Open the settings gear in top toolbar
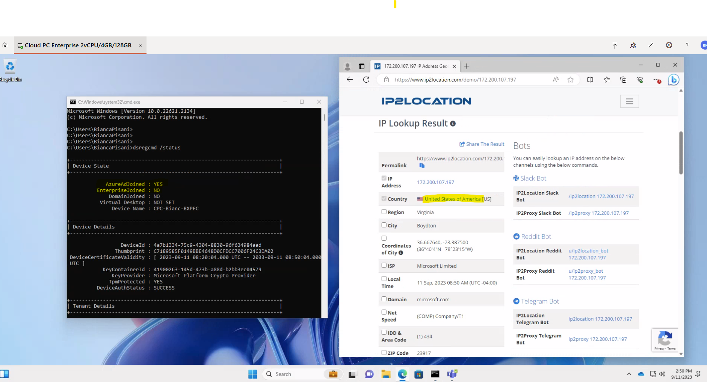 [669, 45]
